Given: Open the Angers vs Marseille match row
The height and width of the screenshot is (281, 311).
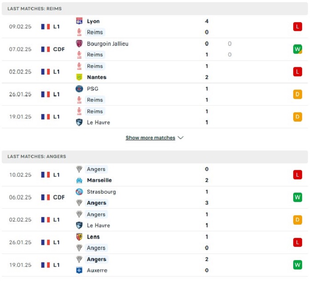Looking at the screenshot, I should point(155,174).
